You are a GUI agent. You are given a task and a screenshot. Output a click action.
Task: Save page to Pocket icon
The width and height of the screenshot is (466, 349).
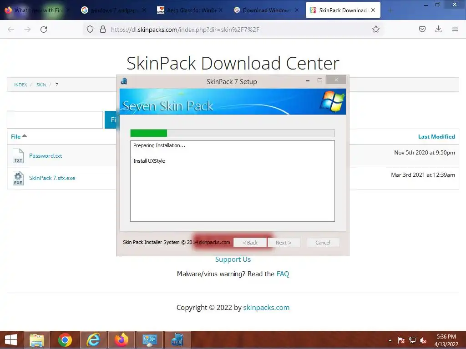(x=422, y=29)
